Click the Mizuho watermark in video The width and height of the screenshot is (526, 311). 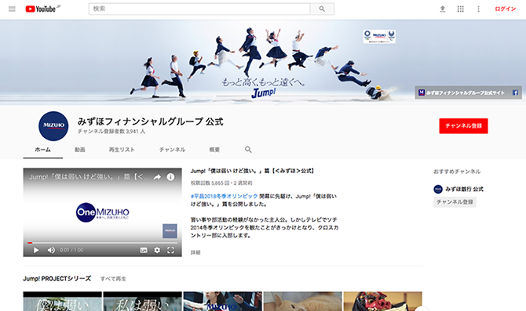pos(170,231)
